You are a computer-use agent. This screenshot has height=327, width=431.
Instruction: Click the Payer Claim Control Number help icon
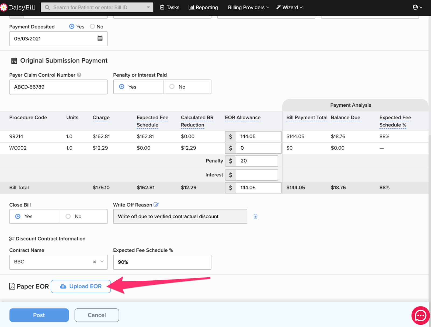click(x=79, y=75)
